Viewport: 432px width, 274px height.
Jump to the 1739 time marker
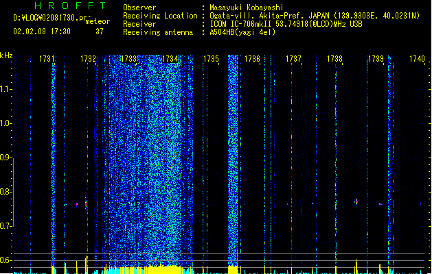[376, 59]
